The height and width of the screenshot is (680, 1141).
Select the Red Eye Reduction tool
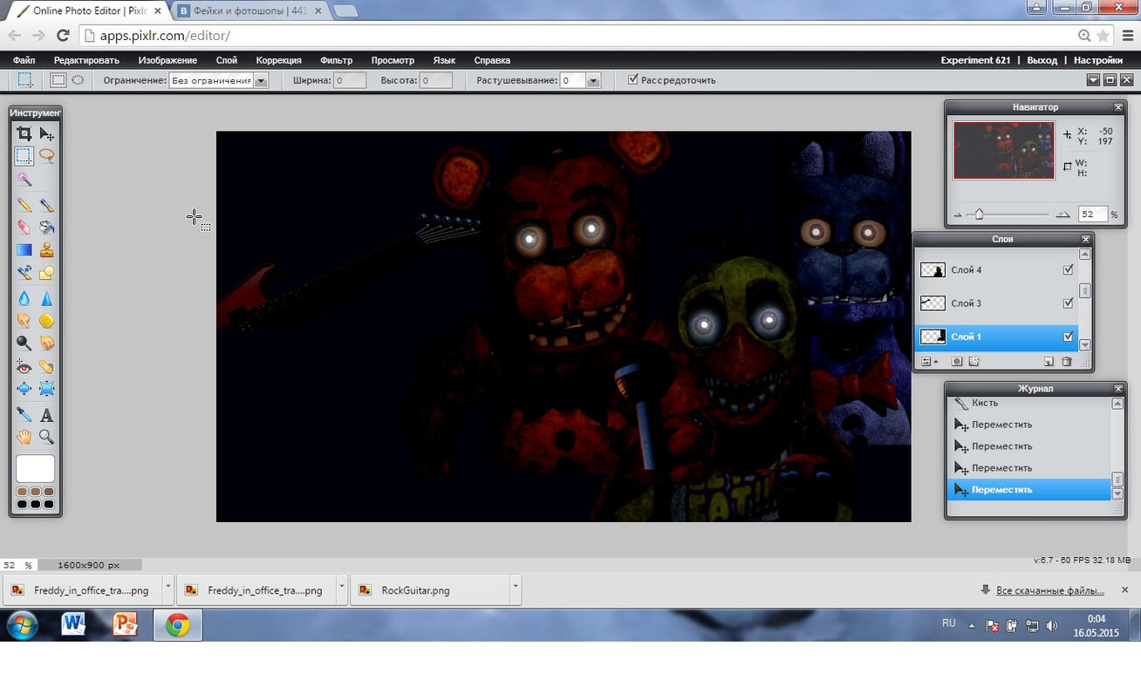[24, 367]
